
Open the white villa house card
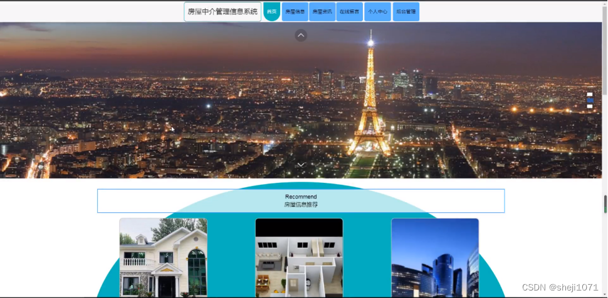[163, 258]
